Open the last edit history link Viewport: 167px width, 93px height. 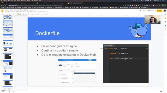pyautogui.click(x=43, y=12)
